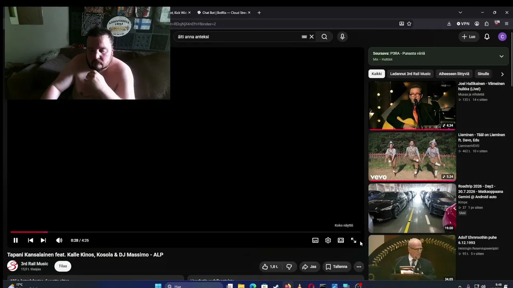Image resolution: width=513 pixels, height=288 pixels.
Task: Open the red extension badge icon
Action: click(x=497, y=23)
